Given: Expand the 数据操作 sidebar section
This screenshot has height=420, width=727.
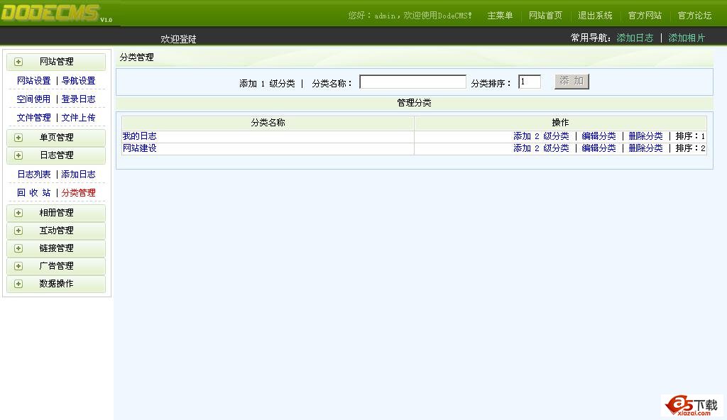Looking at the screenshot, I should coord(57,284).
